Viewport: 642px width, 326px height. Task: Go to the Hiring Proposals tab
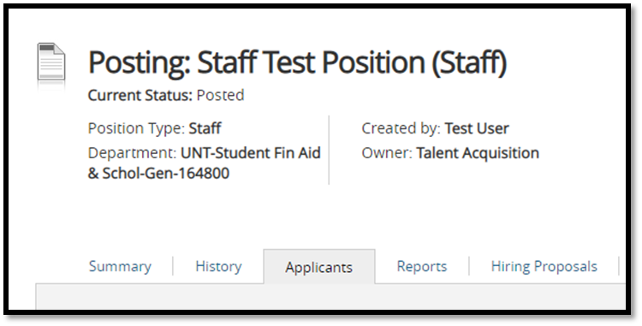544,267
